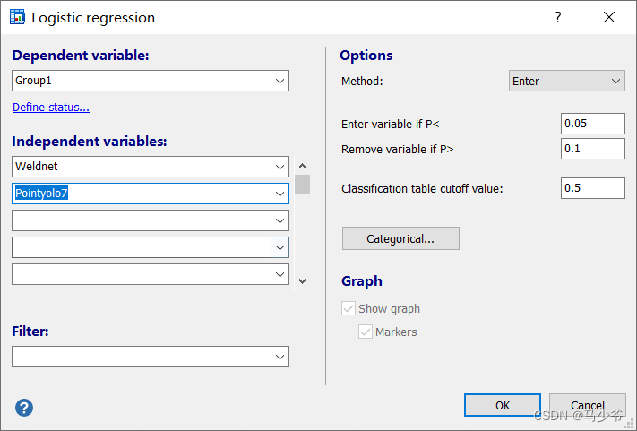This screenshot has height=431, width=637.
Task: Click the Define status link
Action: 51,108
